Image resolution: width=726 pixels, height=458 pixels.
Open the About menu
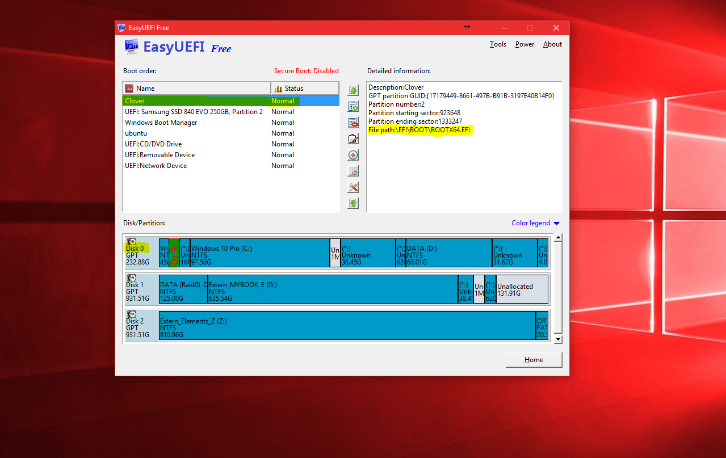[x=552, y=44]
